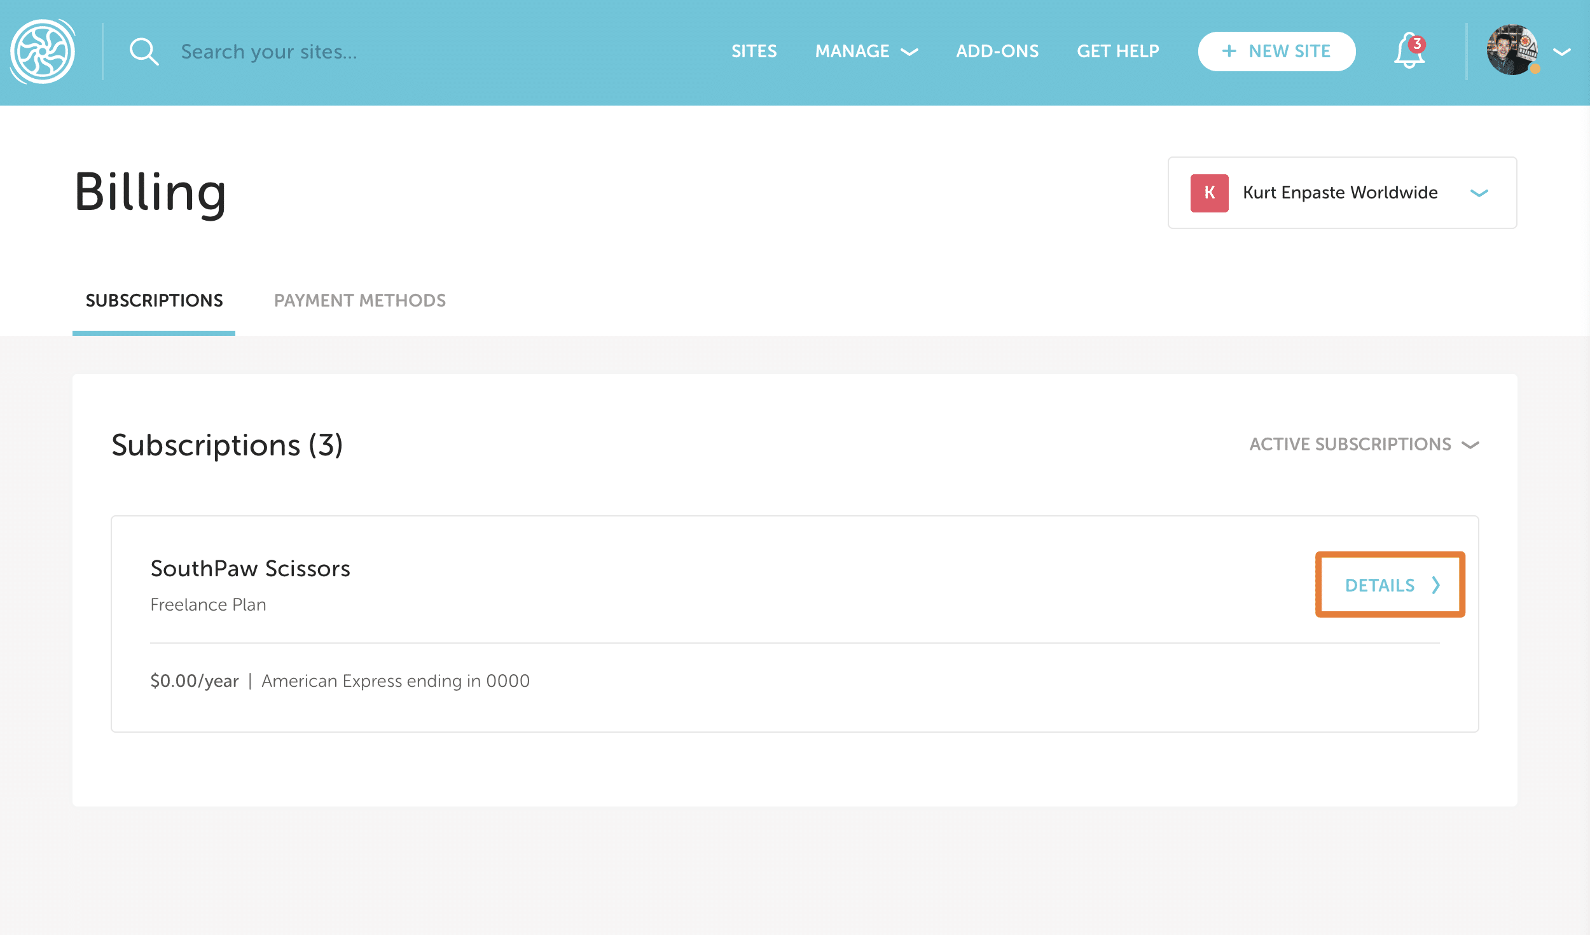
Task: Open the dropdown arrow next to the avatar
Action: 1562,52
